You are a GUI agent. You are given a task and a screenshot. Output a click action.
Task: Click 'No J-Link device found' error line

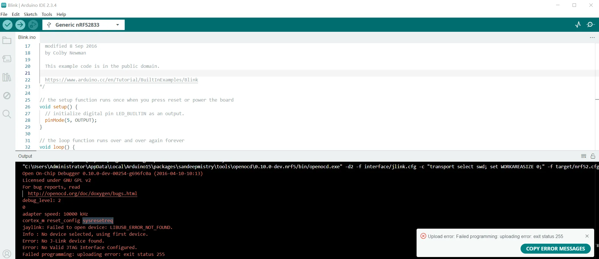point(63,241)
